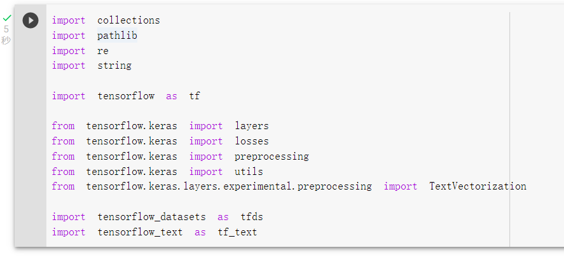
Task: Run the code cell with play button
Action: pos(31,20)
